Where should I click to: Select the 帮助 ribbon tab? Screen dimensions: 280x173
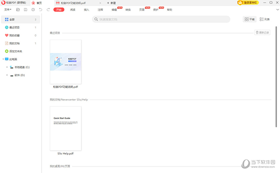point(169,10)
